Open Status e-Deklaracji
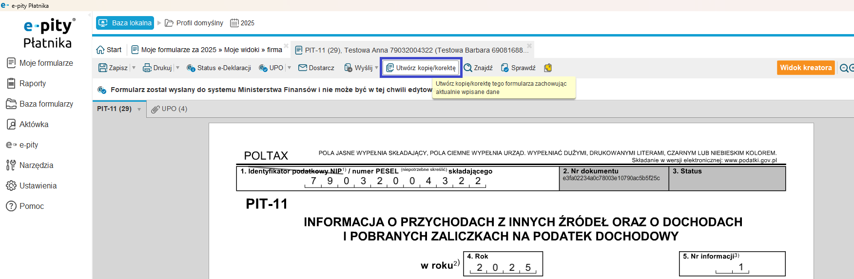 click(219, 68)
